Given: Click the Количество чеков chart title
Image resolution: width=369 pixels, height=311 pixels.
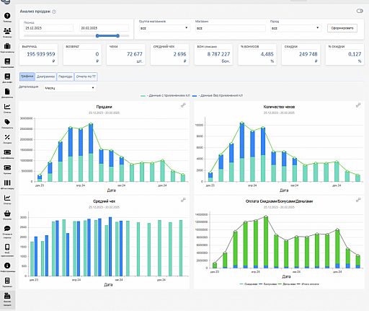Looking at the screenshot, I should click(x=279, y=107).
